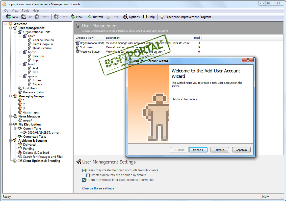Select Find Users icon in the tree

[20, 88]
